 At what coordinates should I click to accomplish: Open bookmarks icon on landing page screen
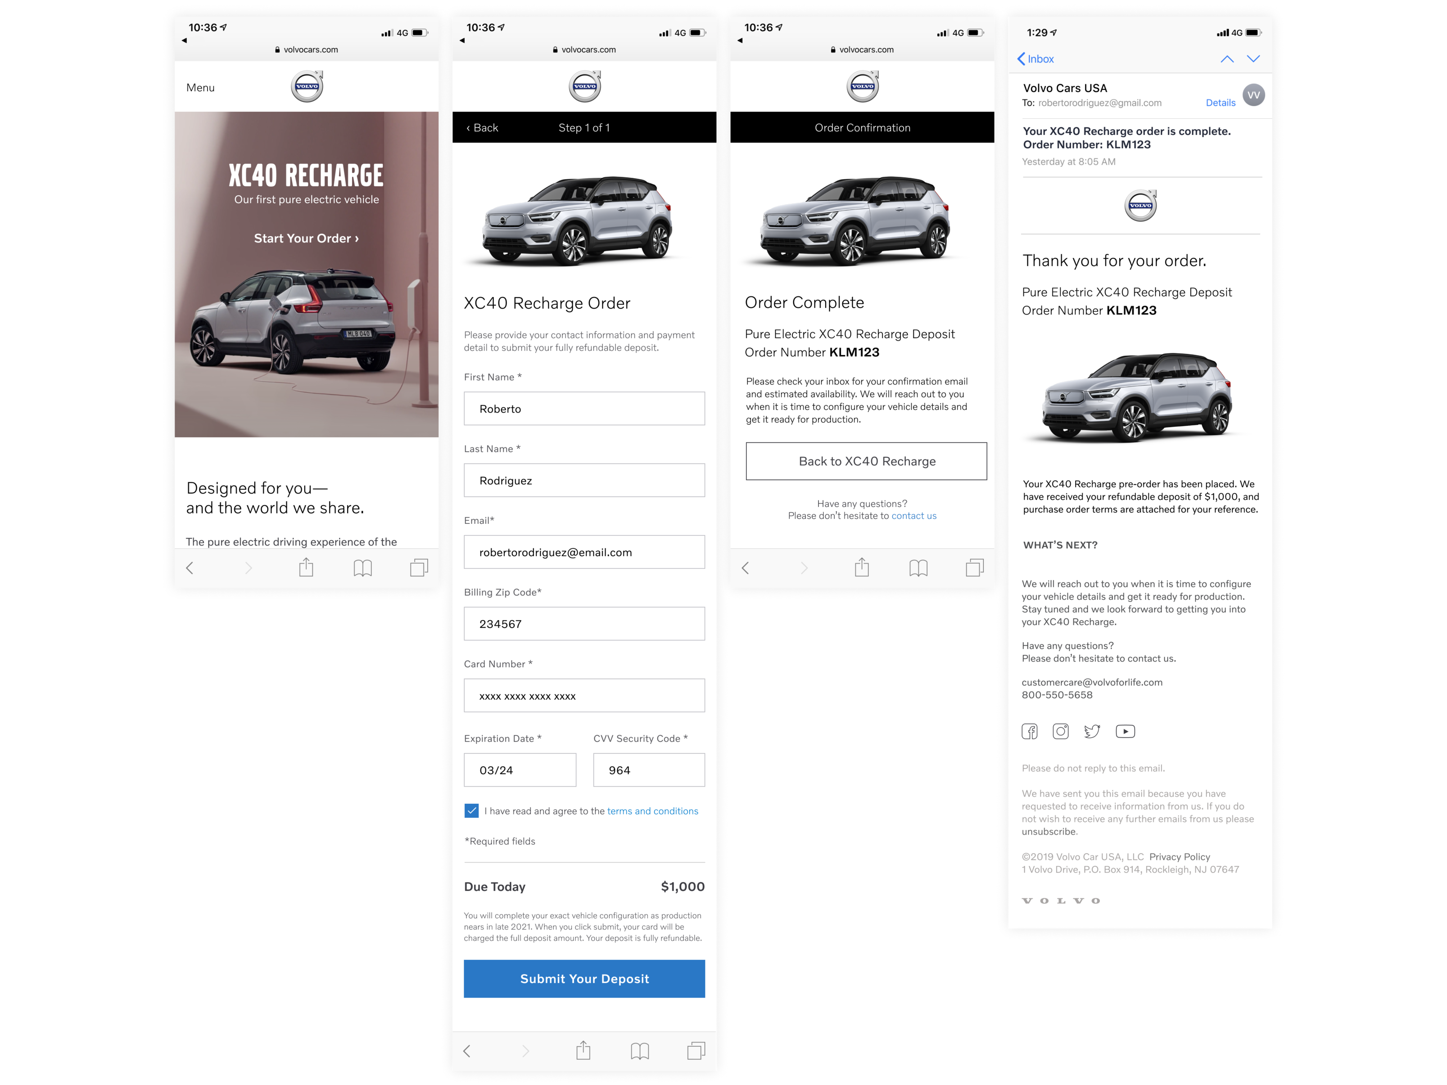click(362, 567)
